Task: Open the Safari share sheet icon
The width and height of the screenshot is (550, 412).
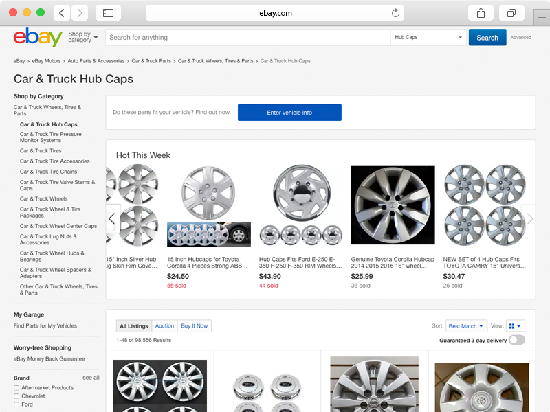Action: pos(481,13)
